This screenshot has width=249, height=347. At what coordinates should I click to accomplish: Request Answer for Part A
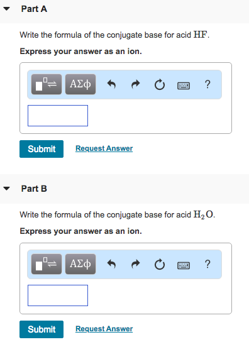click(104, 148)
